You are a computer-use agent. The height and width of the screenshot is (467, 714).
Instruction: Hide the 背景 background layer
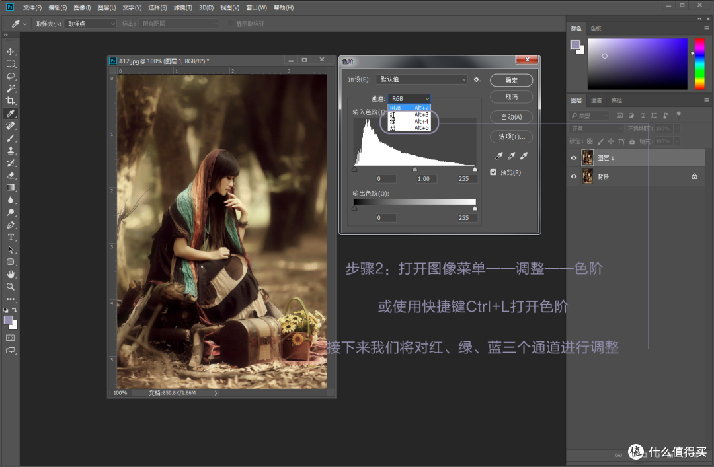[x=573, y=176]
